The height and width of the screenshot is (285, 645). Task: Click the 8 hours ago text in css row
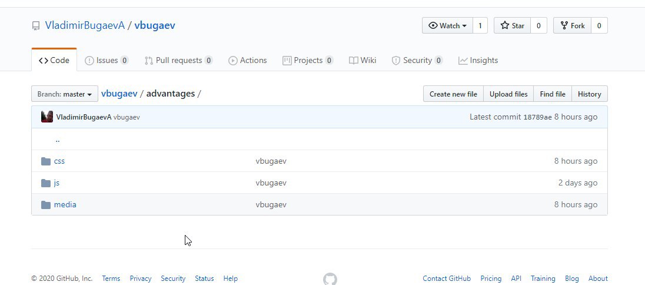[x=576, y=161]
